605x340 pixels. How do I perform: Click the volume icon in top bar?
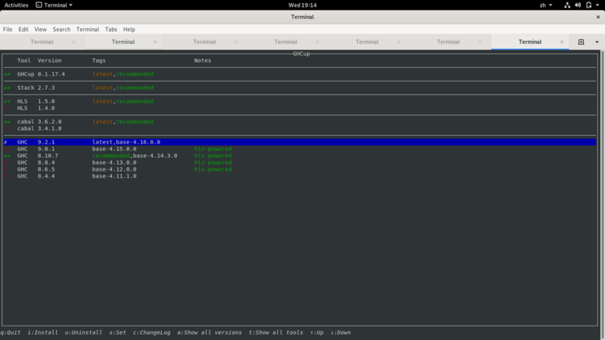(x=578, y=5)
